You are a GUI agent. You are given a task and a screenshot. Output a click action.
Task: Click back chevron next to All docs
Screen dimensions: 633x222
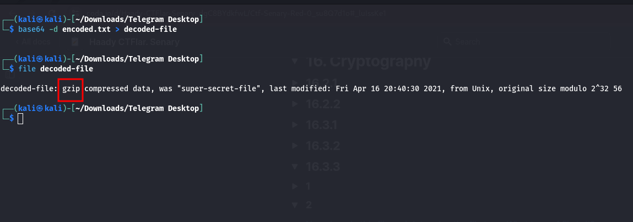tap(18, 41)
